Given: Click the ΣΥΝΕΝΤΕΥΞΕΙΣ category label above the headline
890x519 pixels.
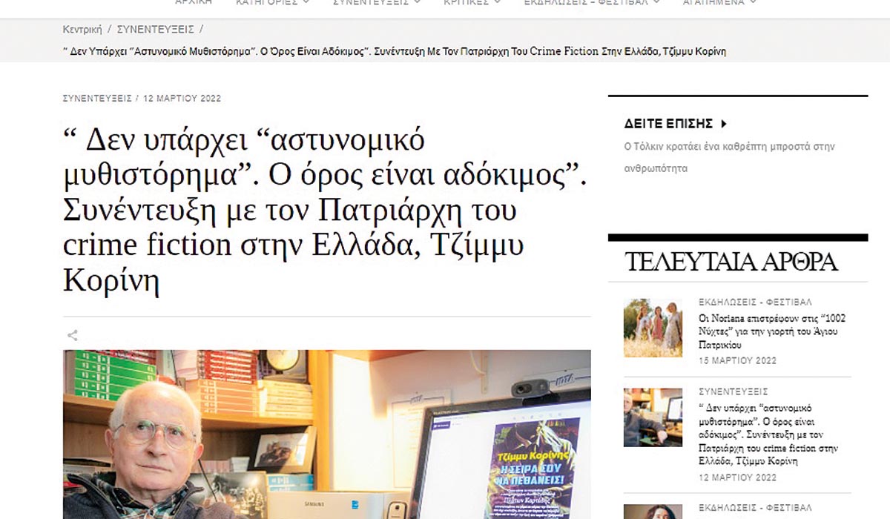Looking at the screenshot, I should pos(97,99).
